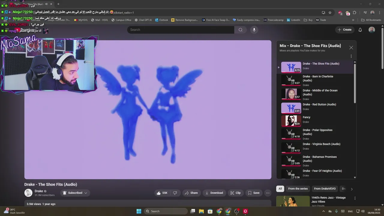The image size is (384, 216).
Task: Click the Windows taskbar search box
Action: coord(166,211)
